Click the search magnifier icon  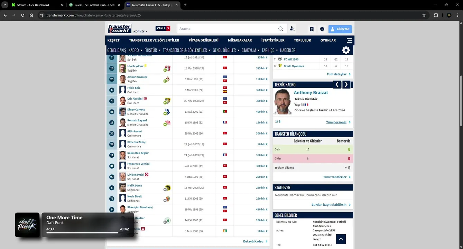[x=281, y=29]
